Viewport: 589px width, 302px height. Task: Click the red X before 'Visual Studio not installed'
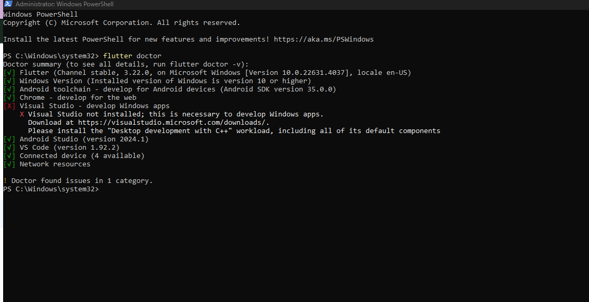tap(22, 114)
